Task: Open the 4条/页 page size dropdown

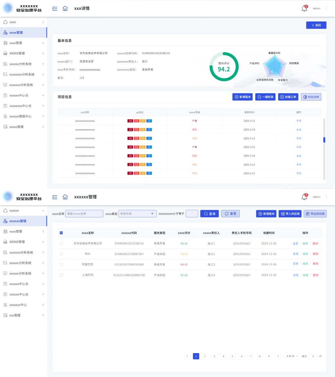Action: point(292,356)
